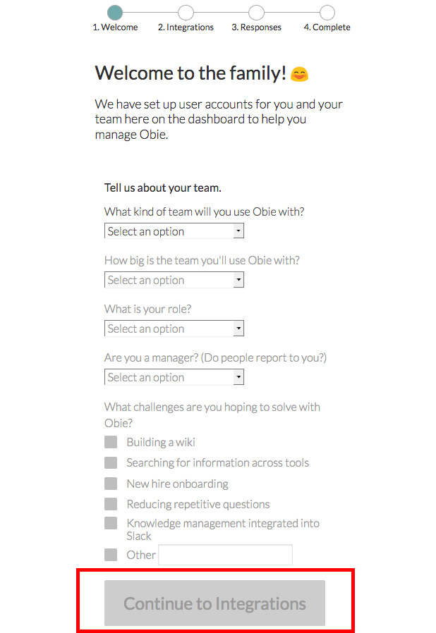Click the Welcome step circle
The width and height of the screenshot is (436, 633).
(x=115, y=13)
